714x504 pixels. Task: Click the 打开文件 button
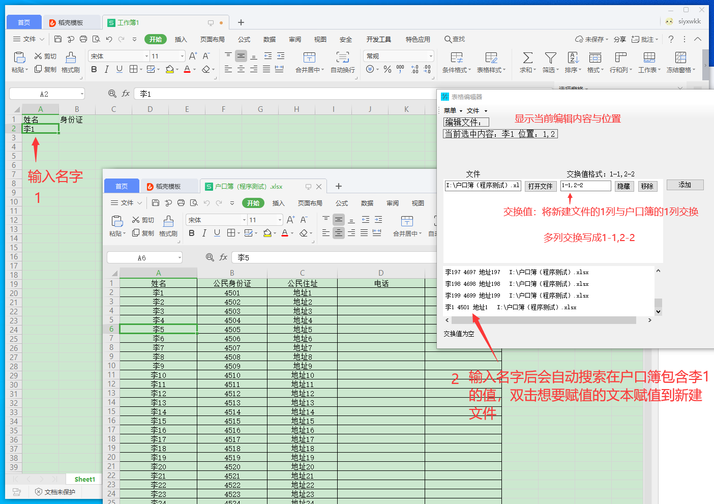click(x=541, y=186)
